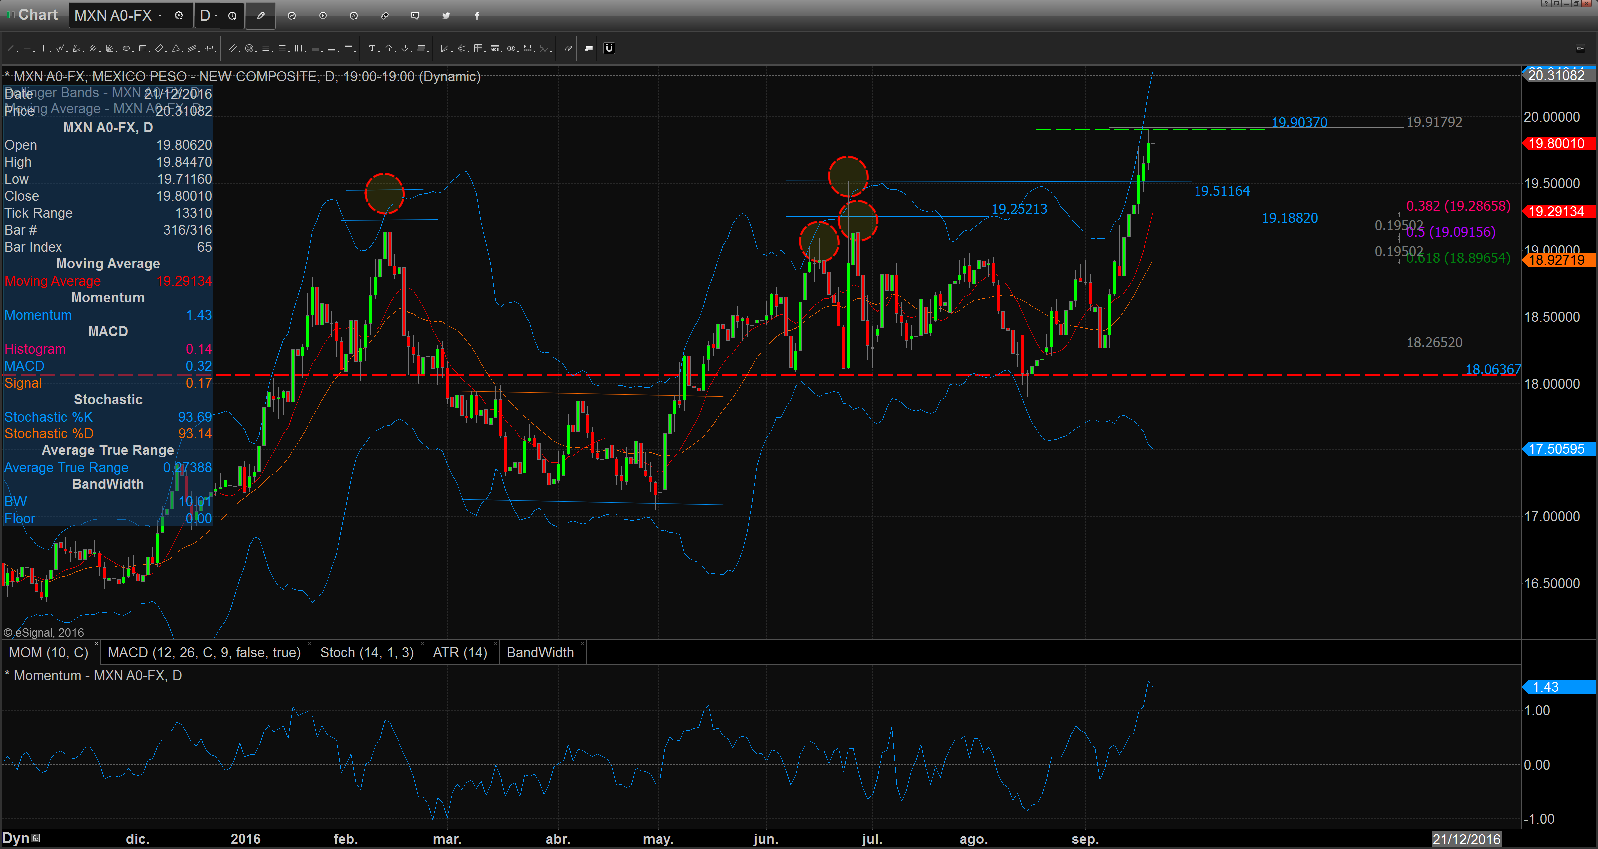Screen dimensions: 1598x849
Task: Click the Dyn scaling mode label
Action: pyautogui.click(x=16, y=838)
